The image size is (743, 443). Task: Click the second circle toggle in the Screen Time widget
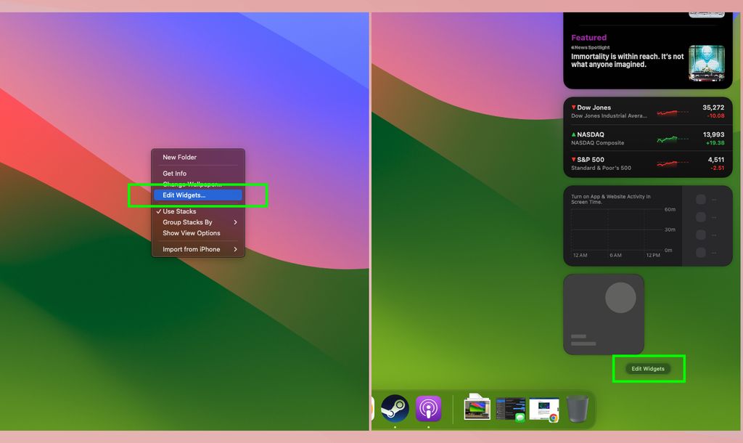click(700, 218)
